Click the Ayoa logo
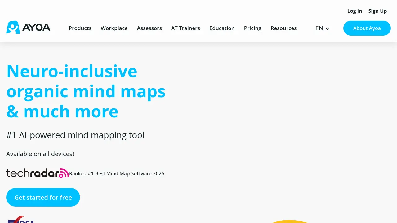 28,28
